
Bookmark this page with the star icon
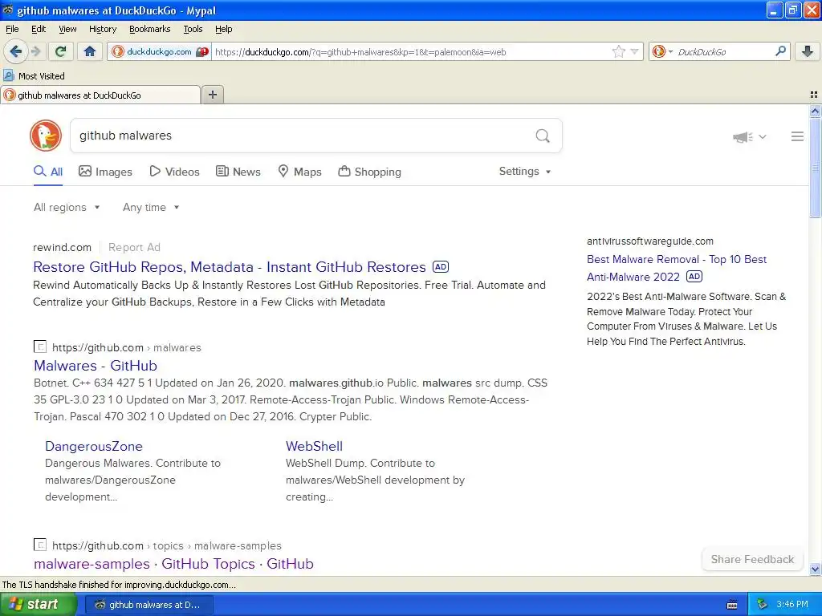point(619,51)
